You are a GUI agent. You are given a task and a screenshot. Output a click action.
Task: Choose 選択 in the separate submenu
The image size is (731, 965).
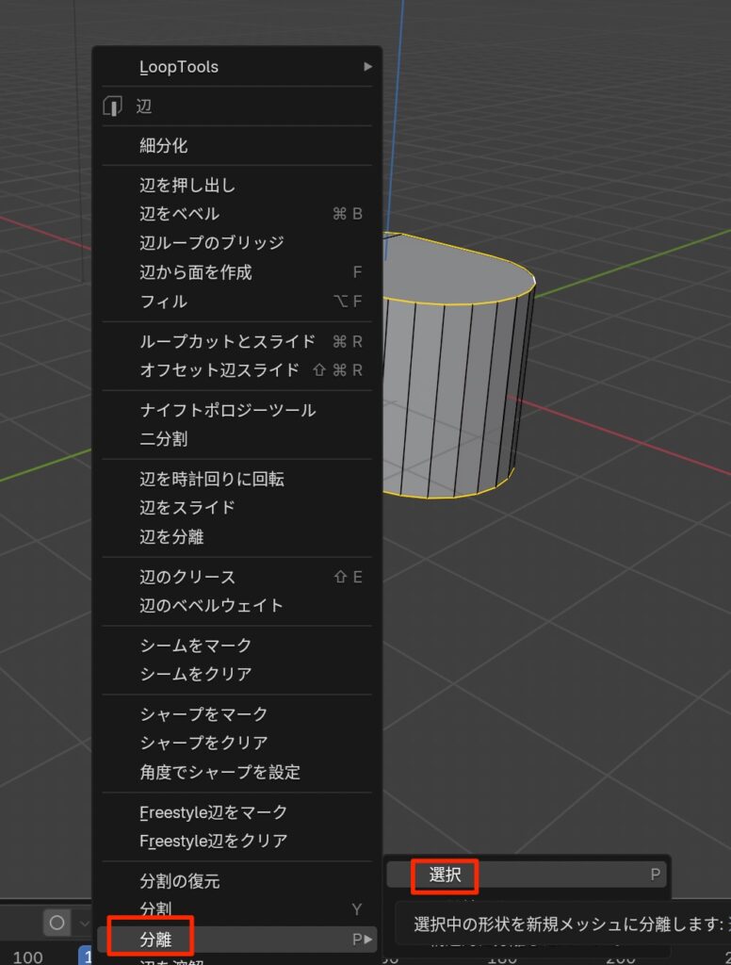[445, 875]
